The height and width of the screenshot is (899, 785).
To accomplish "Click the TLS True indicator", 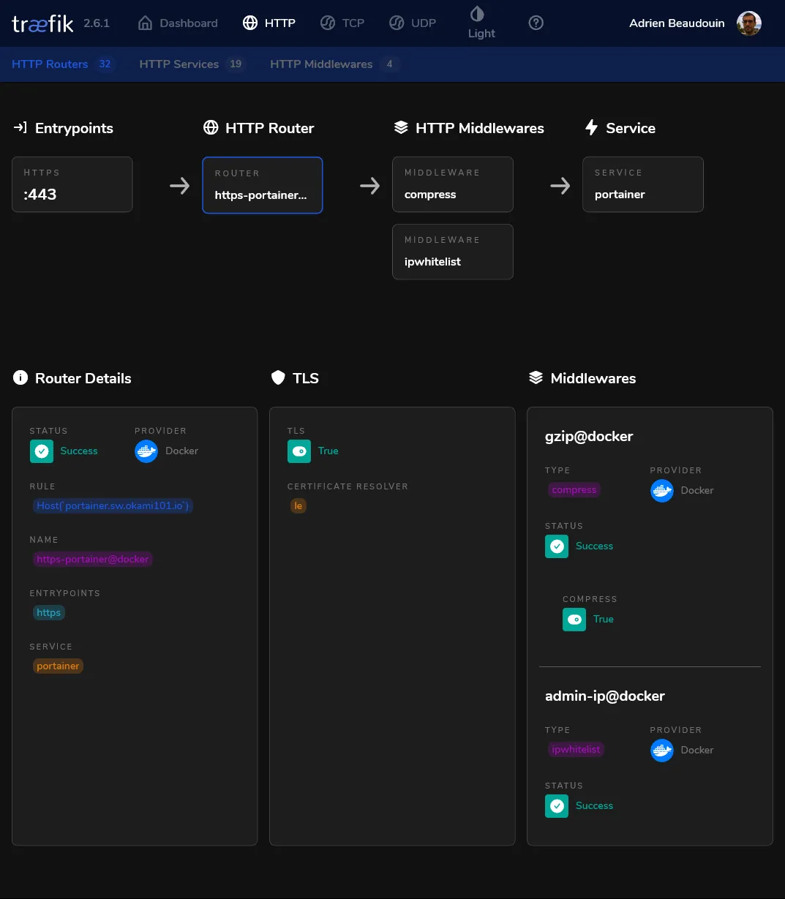I will pos(299,451).
